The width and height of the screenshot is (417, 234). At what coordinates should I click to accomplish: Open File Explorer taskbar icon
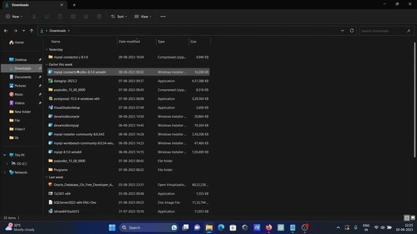[209, 227]
